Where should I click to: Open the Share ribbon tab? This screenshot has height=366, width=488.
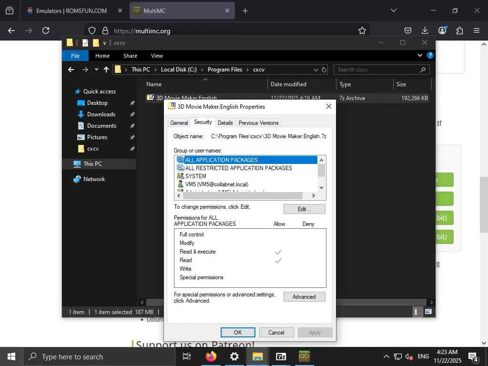(130, 56)
